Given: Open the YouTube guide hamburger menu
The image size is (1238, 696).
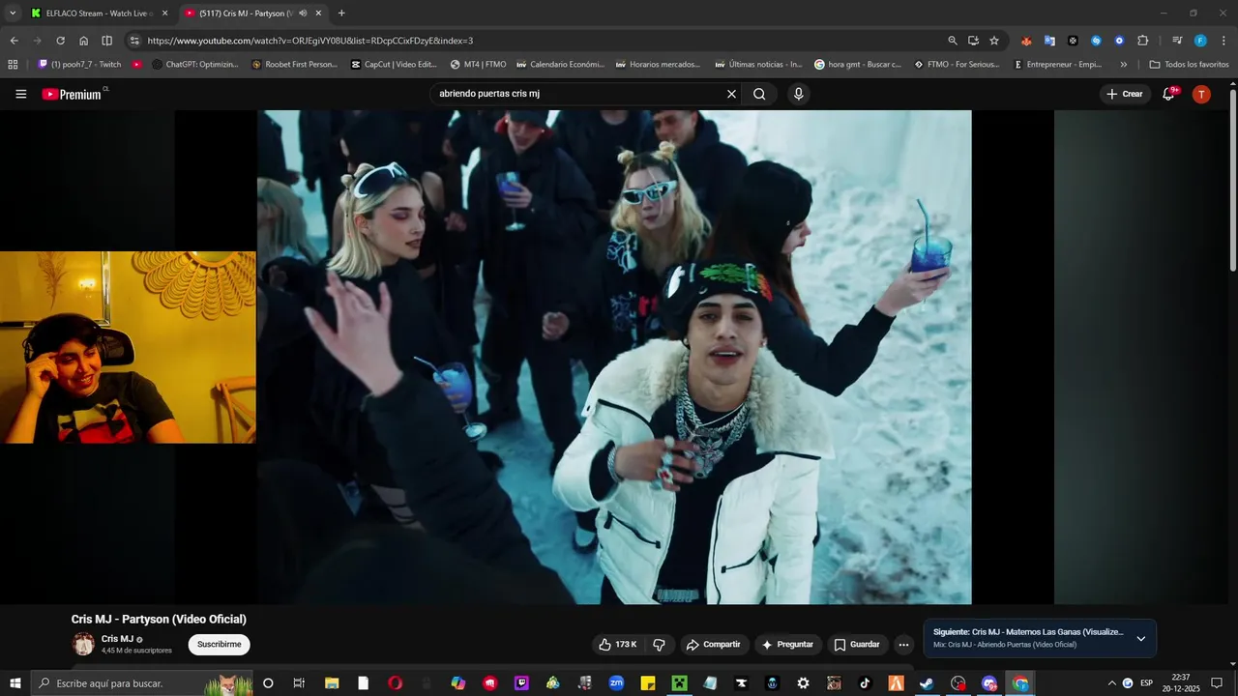Looking at the screenshot, I should point(20,94).
